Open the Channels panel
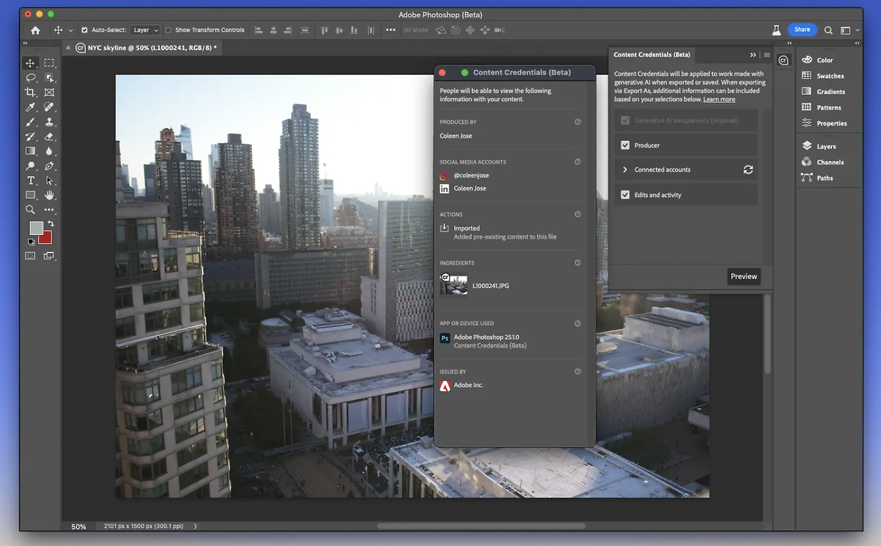 tap(830, 162)
